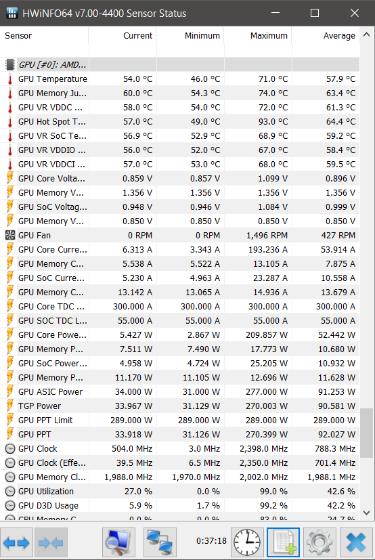Image resolution: width=375 pixels, height=560 pixels.
Task: Click the 42.6 % average utilization value
Action: (x=341, y=492)
